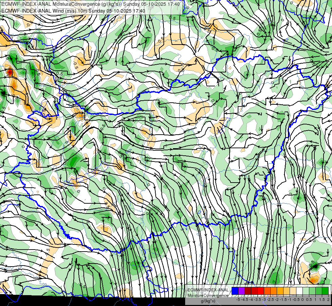Click the darkest red legend swatch
Screen dimensions: 332x306
click(x=248, y=291)
